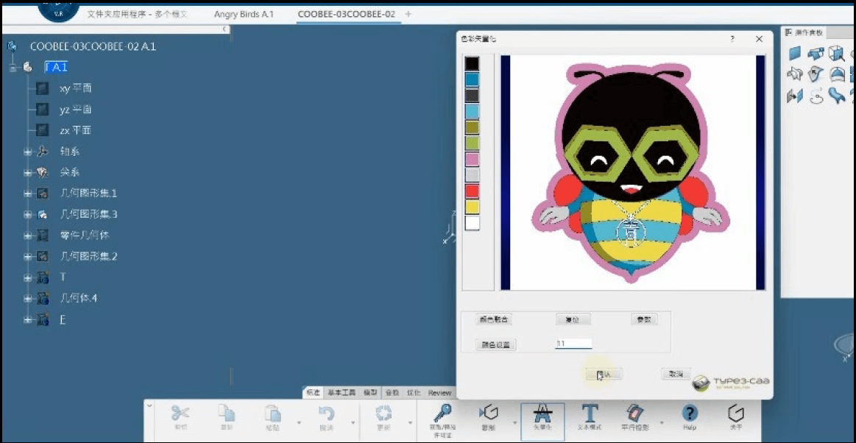Open the Help question mark icon
856x443 pixels.
(690, 413)
